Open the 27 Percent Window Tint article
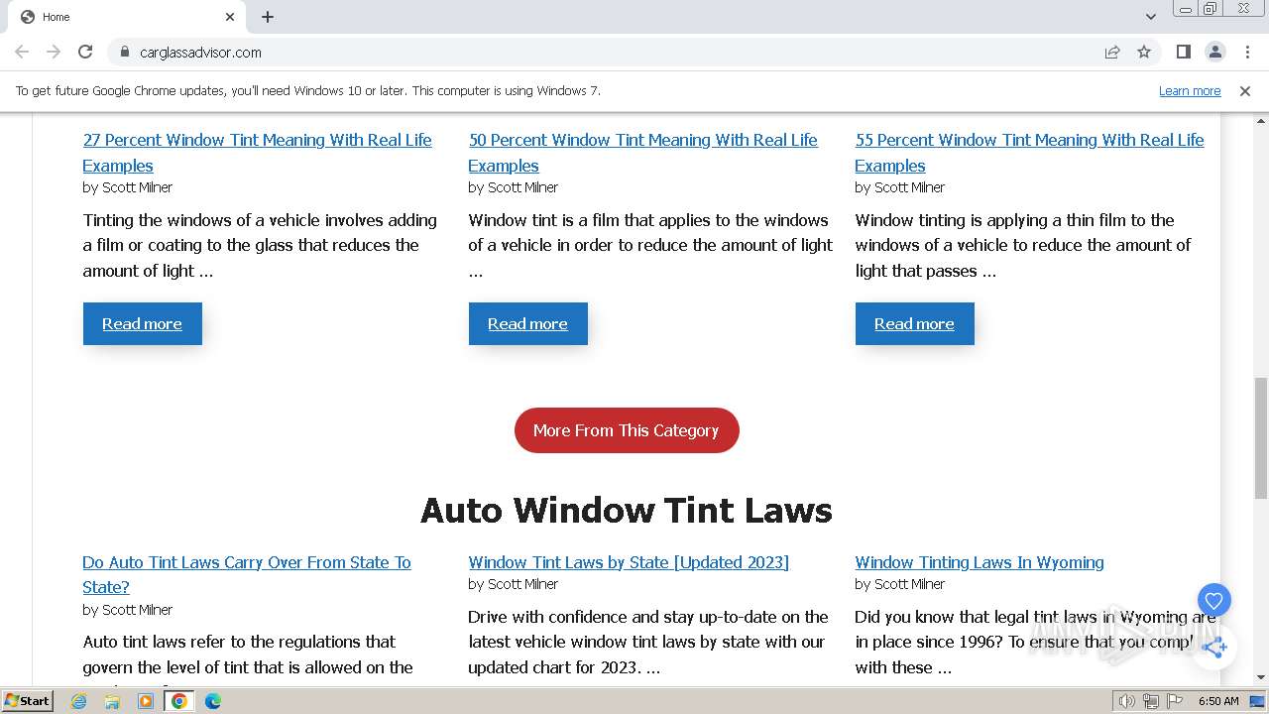Image resolution: width=1269 pixels, height=714 pixels. (x=257, y=153)
